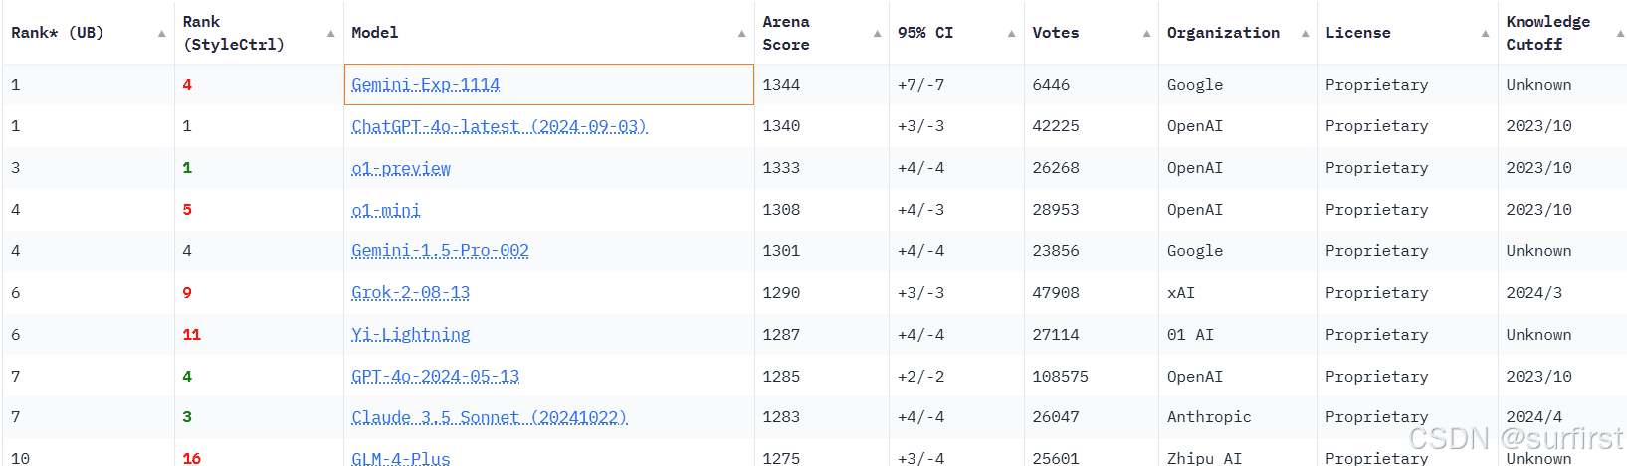
Task: Select the Arena Score cell showing 1344
Action: tap(822, 85)
